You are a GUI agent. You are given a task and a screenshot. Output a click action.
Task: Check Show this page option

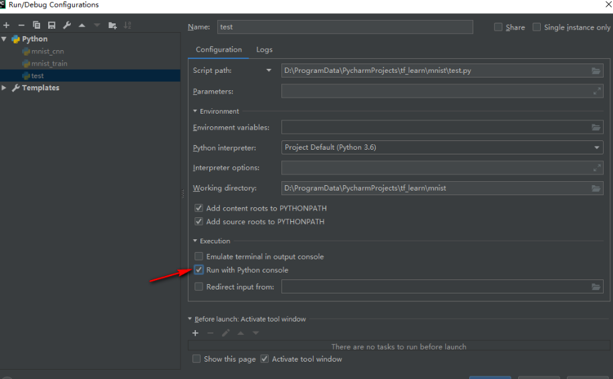click(197, 359)
